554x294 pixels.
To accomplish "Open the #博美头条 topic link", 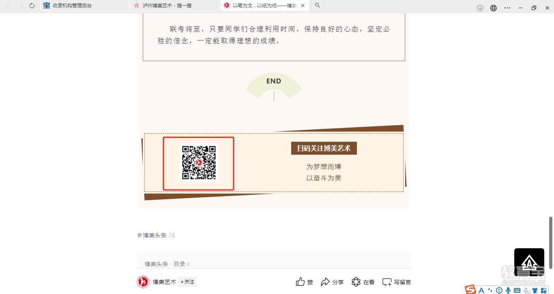I will (152, 235).
